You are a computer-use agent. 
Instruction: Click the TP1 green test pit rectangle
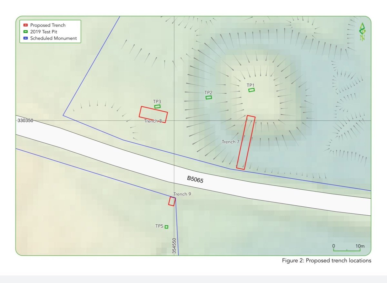coord(252,90)
